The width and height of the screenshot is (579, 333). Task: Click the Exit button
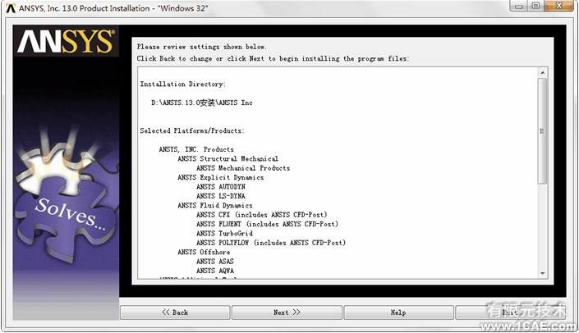(509, 312)
